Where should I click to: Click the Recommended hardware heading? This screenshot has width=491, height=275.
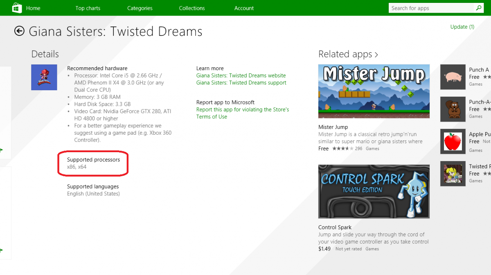[x=97, y=68]
